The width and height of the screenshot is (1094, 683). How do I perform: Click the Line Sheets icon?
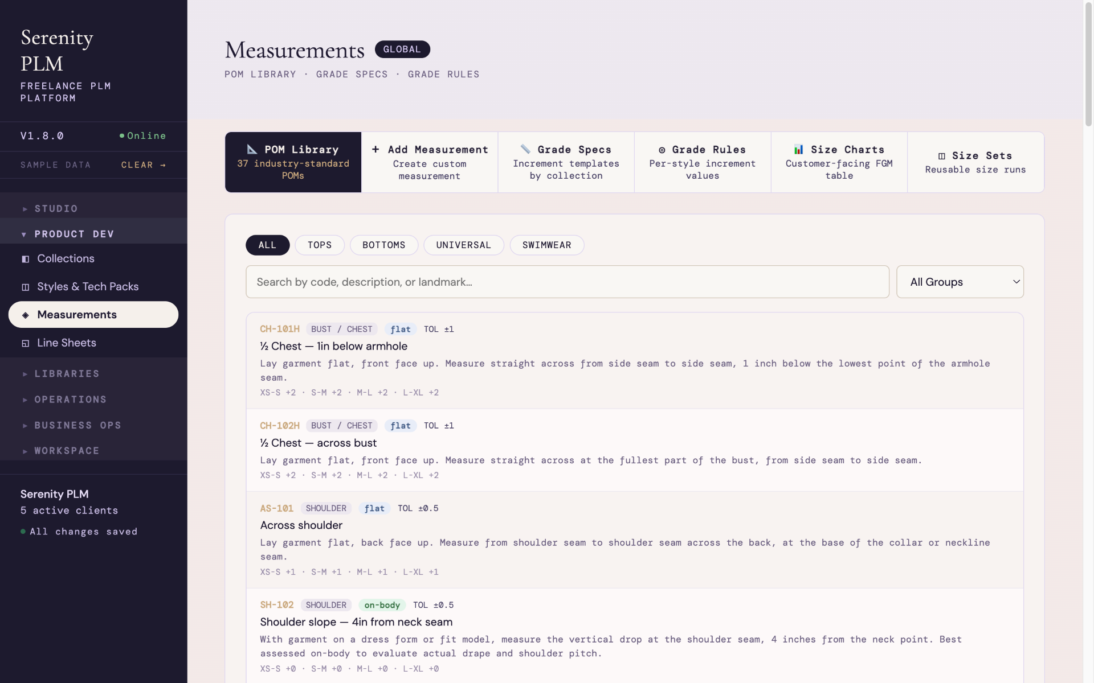25,343
